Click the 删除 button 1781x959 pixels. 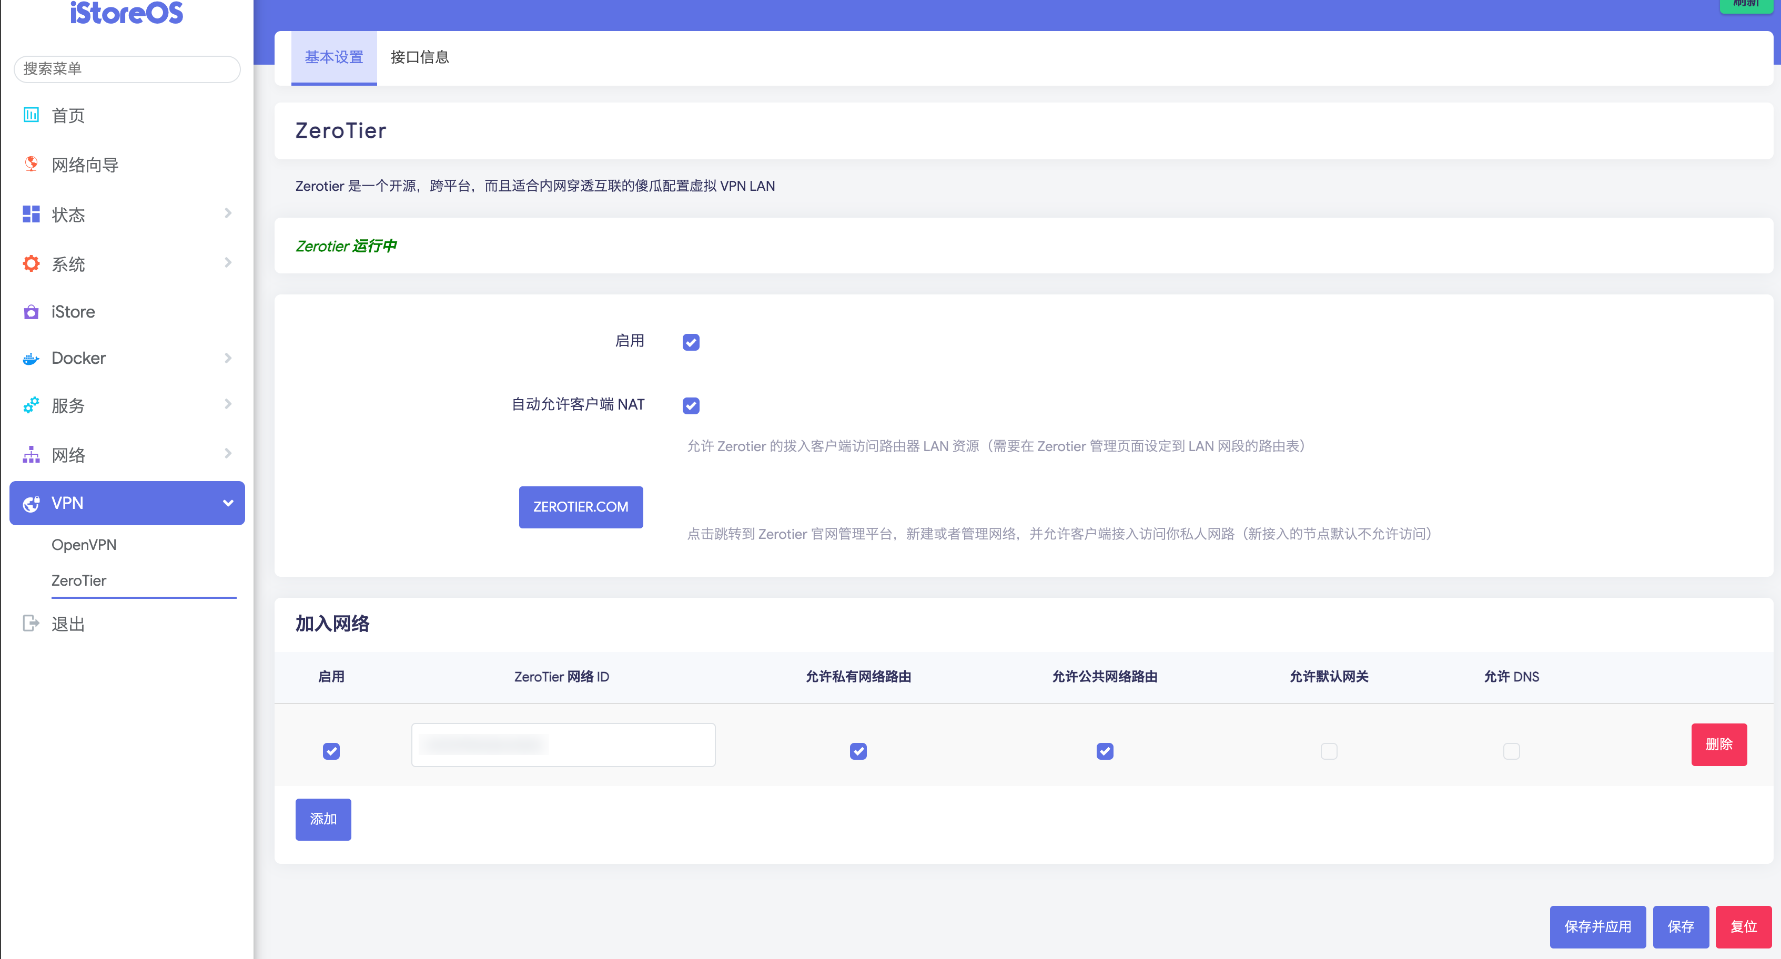(1719, 744)
